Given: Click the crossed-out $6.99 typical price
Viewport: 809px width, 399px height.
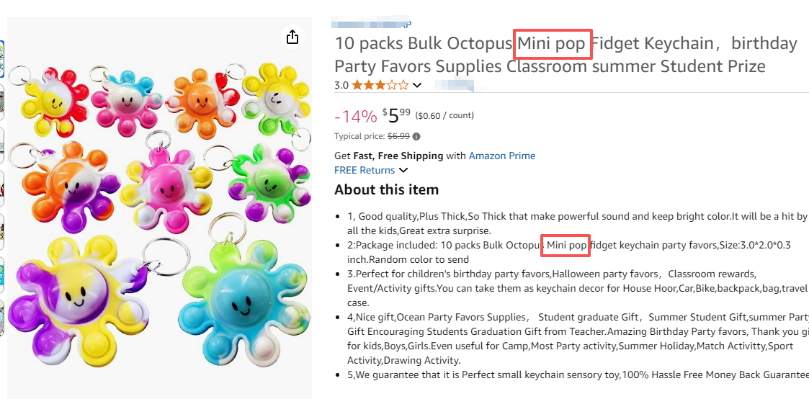Looking at the screenshot, I should coord(398,136).
